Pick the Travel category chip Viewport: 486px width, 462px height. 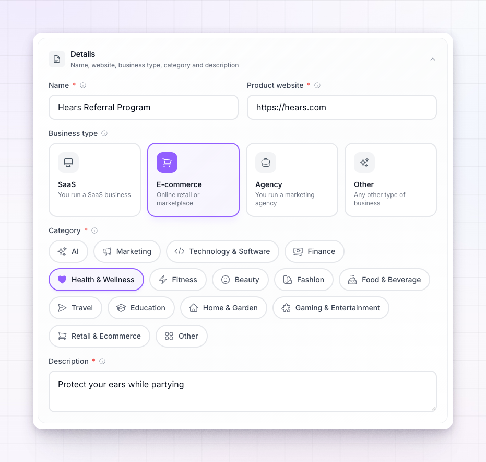tap(75, 308)
